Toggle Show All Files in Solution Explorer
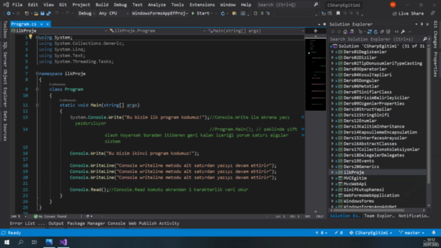 [x=388, y=32]
